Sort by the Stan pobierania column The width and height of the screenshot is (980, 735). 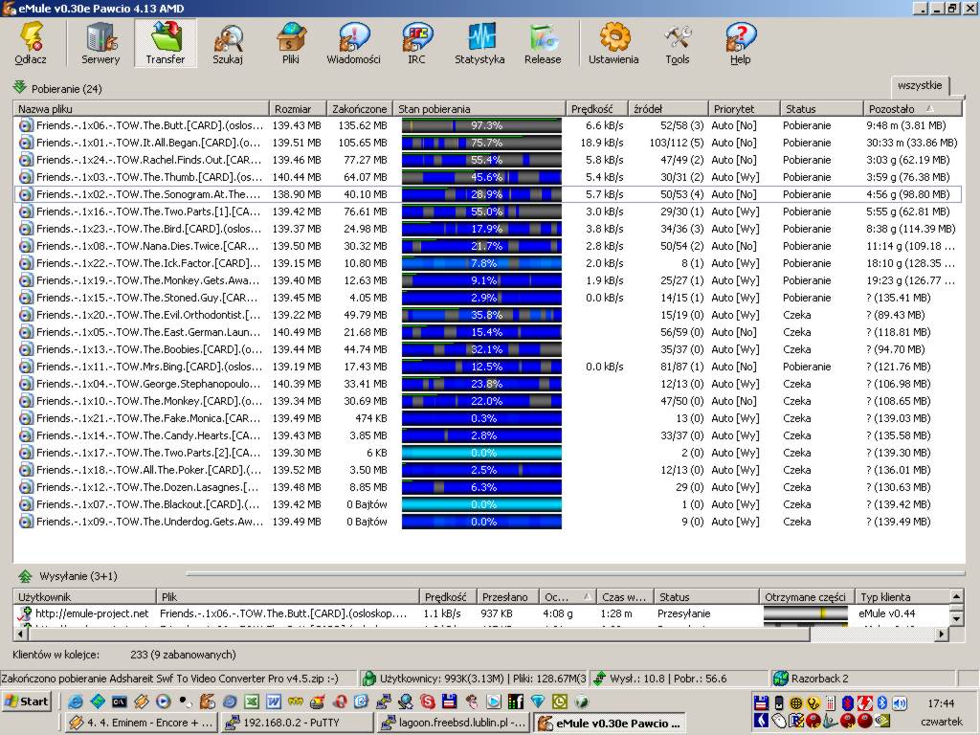pos(479,109)
